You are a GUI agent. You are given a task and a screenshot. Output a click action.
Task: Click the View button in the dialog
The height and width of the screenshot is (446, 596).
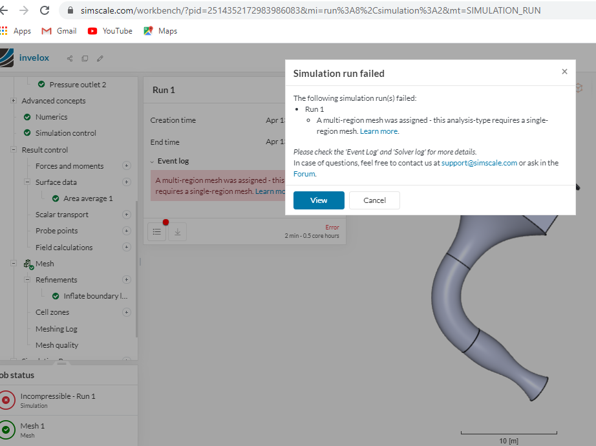coord(318,200)
